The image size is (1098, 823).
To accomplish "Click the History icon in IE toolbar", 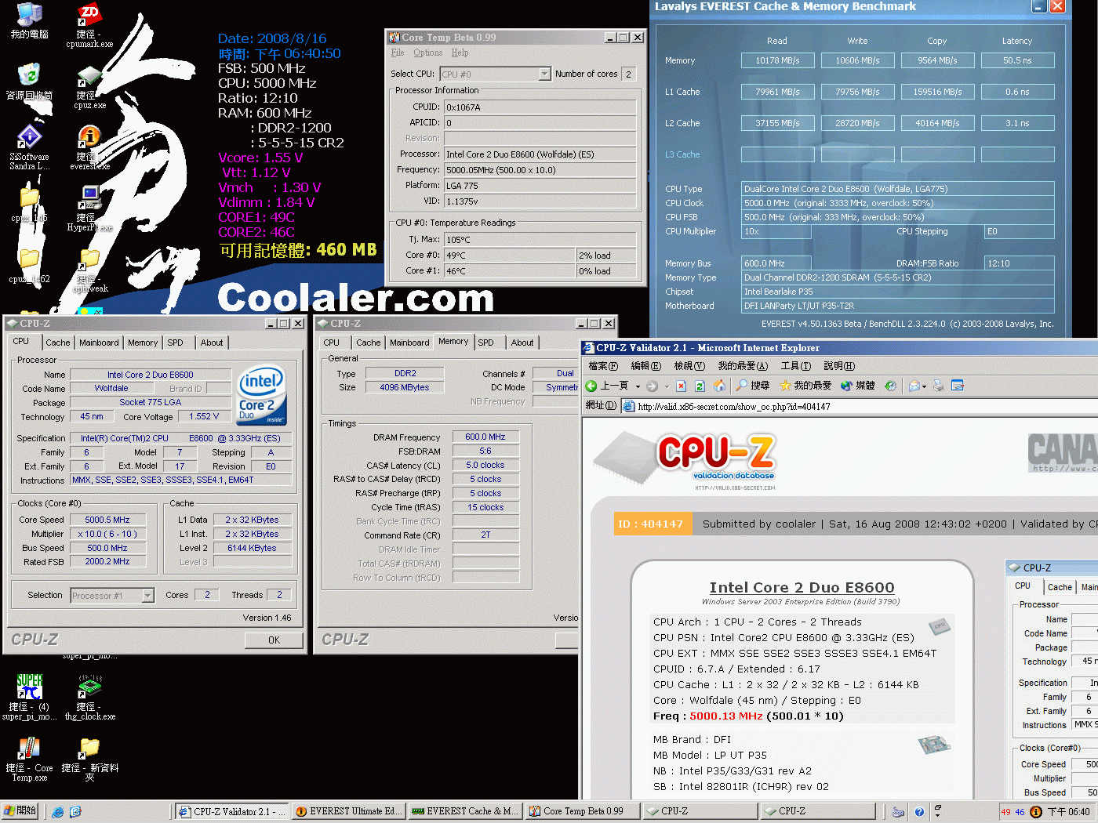I will [x=890, y=386].
